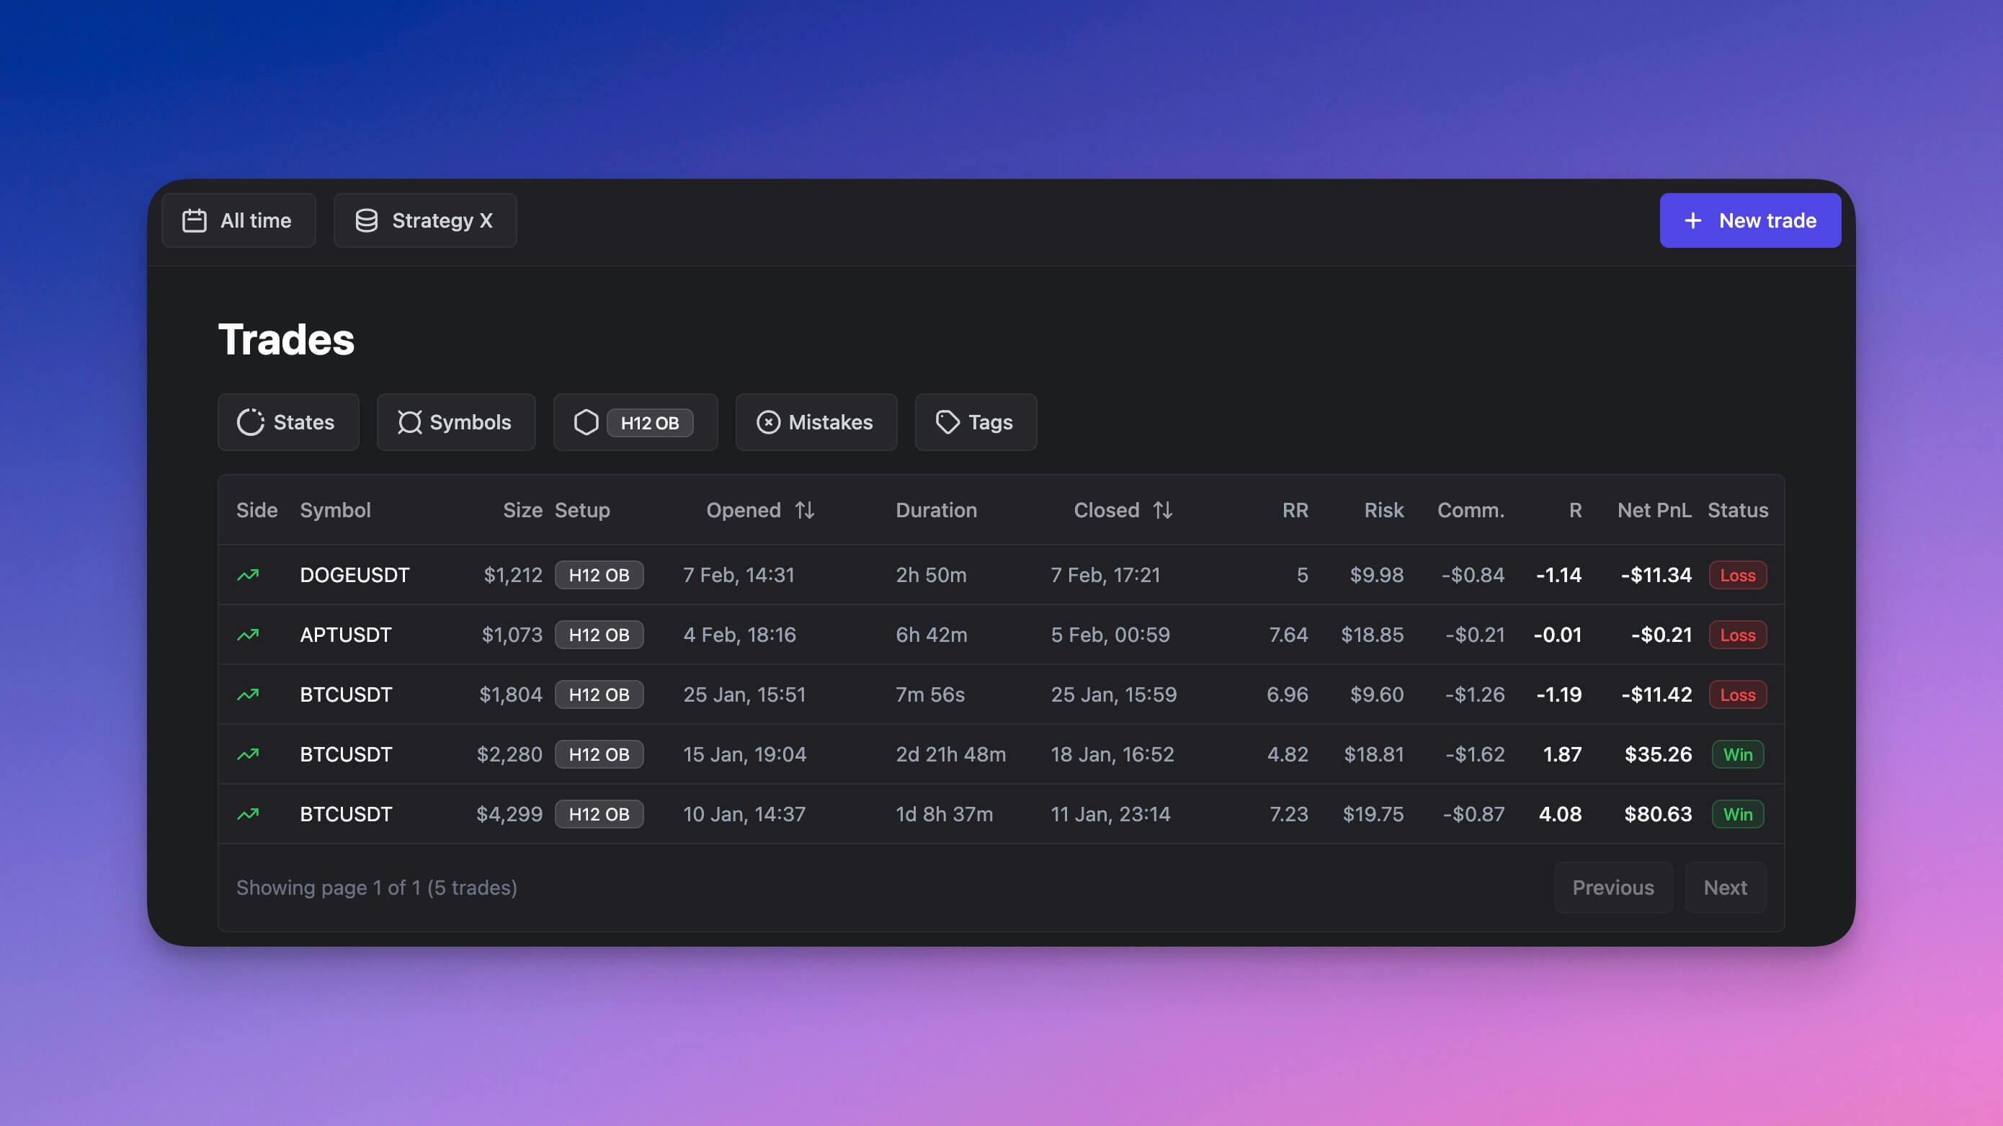Click the Tags label icon
Viewport: 2003px width, 1126px height.
tap(947, 422)
